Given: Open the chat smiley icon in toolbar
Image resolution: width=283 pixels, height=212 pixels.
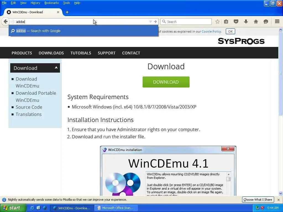Looking at the screenshot, I should [x=266, y=22].
